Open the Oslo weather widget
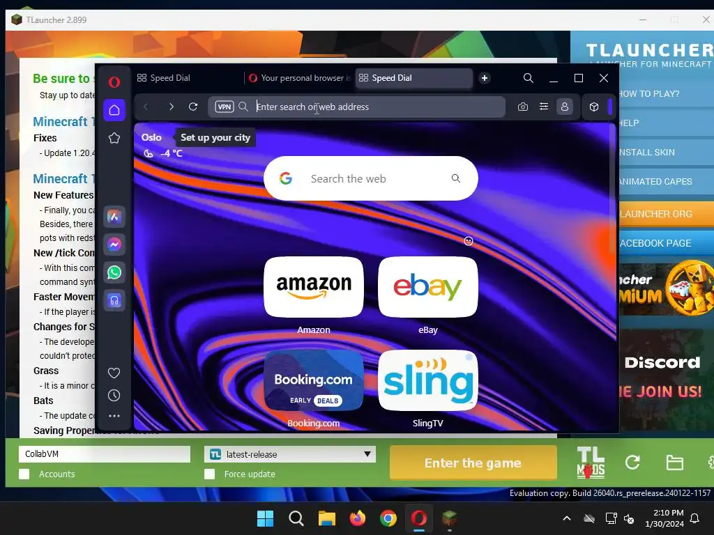 point(162,145)
